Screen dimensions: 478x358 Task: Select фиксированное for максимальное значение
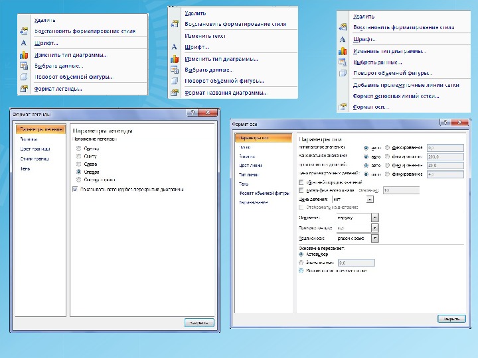[387, 156]
